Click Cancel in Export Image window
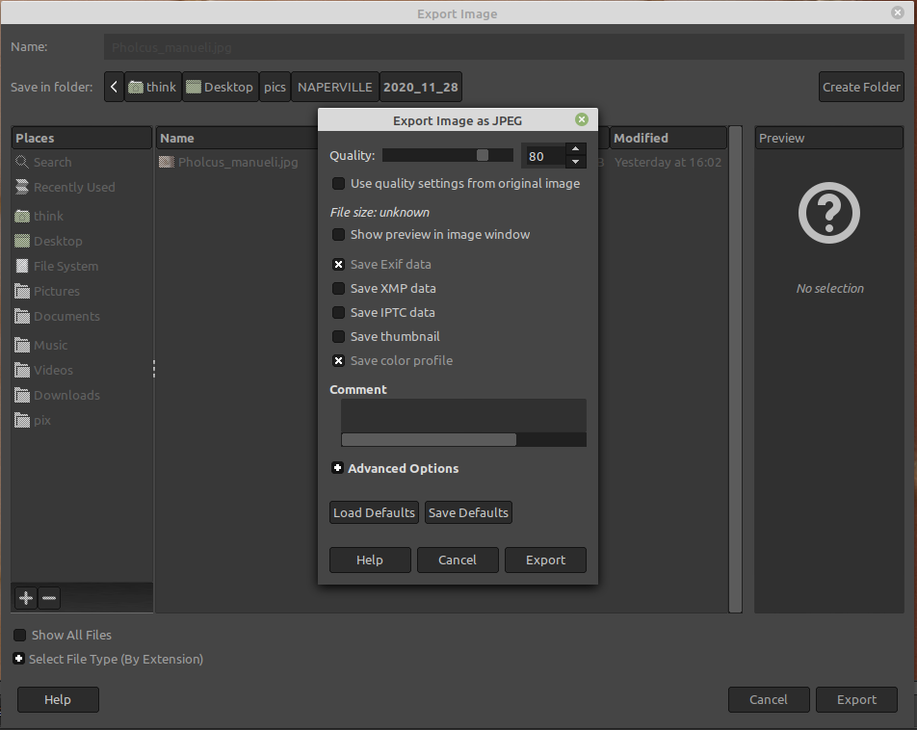Screen dimensions: 917x730 (x=769, y=699)
